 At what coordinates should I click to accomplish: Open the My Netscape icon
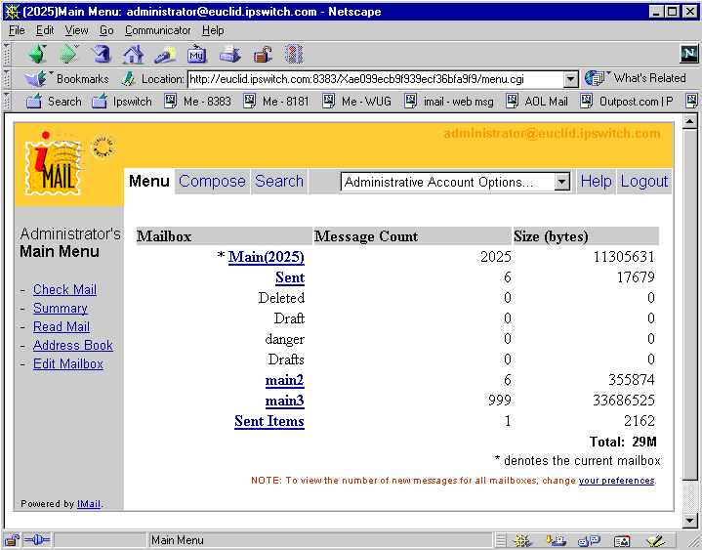pos(197,54)
